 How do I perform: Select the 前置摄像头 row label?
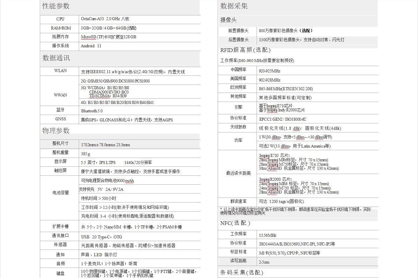coord(238,31)
